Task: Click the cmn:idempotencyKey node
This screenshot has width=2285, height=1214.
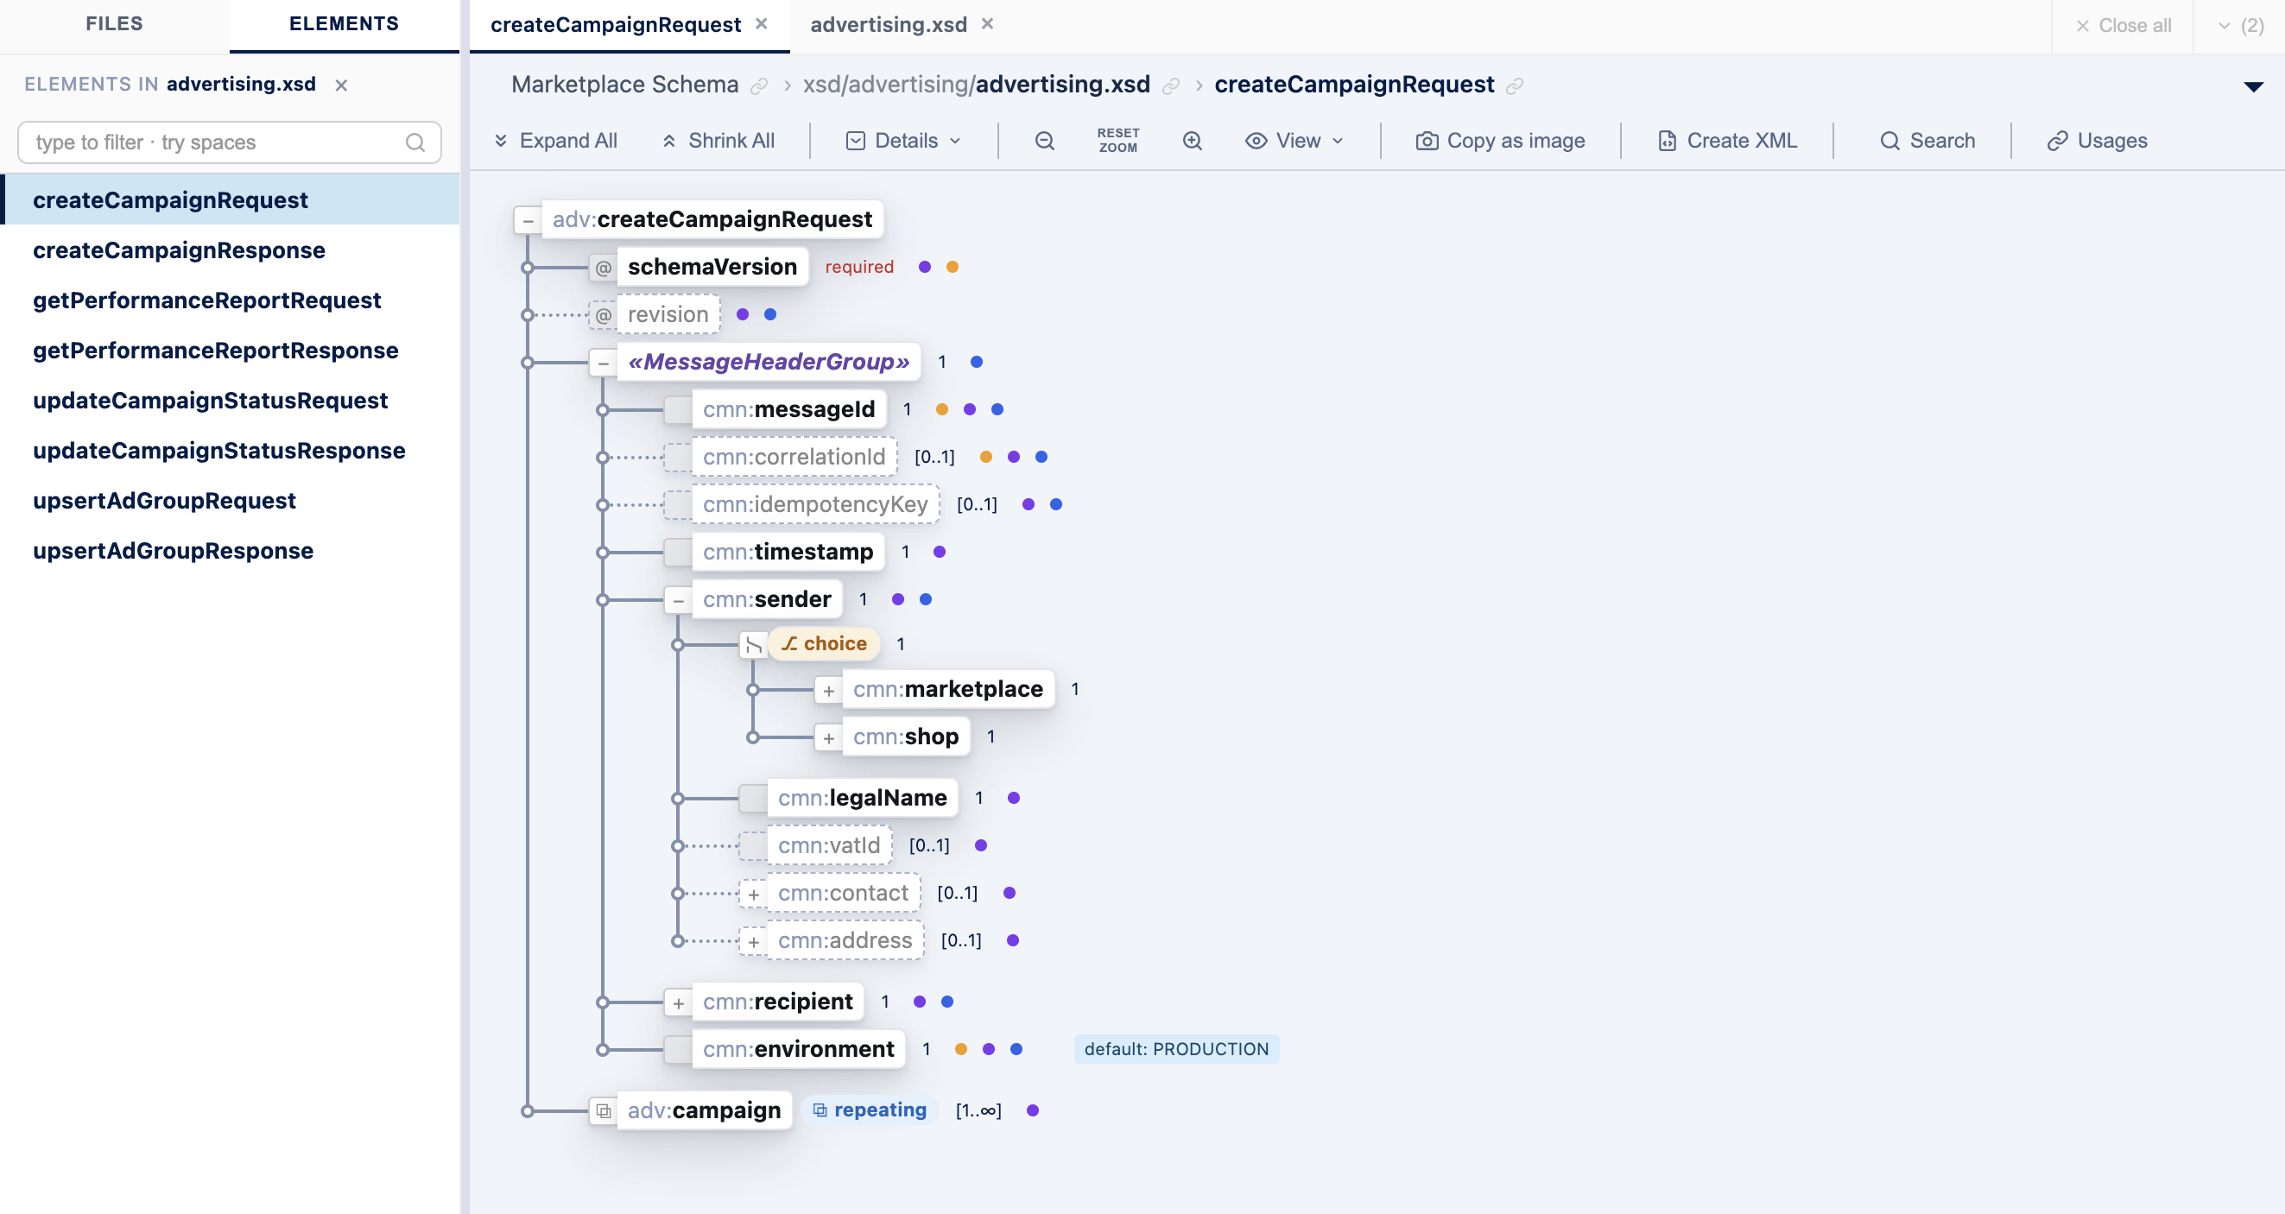Action: tap(815, 504)
